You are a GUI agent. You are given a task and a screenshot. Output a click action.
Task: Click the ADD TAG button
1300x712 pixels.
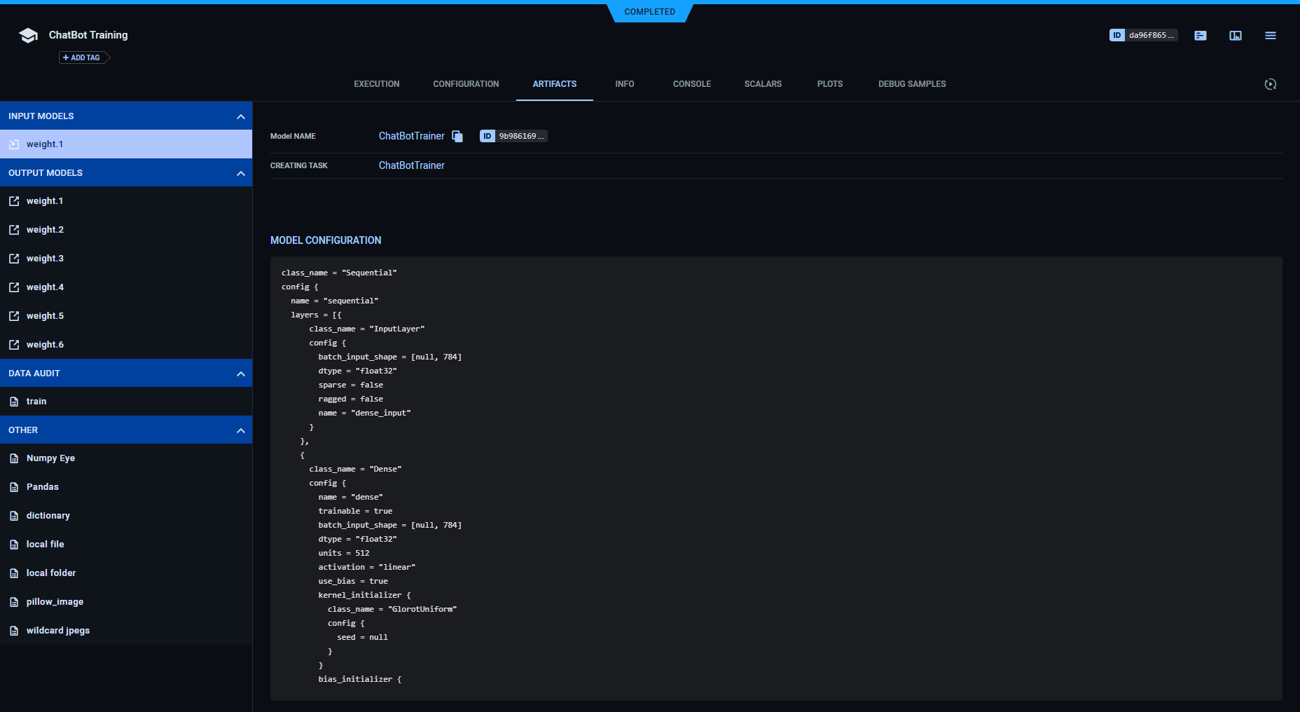click(x=83, y=57)
